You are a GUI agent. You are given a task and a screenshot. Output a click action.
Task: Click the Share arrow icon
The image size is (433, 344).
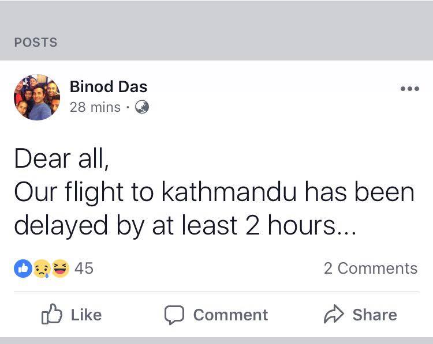click(x=334, y=315)
